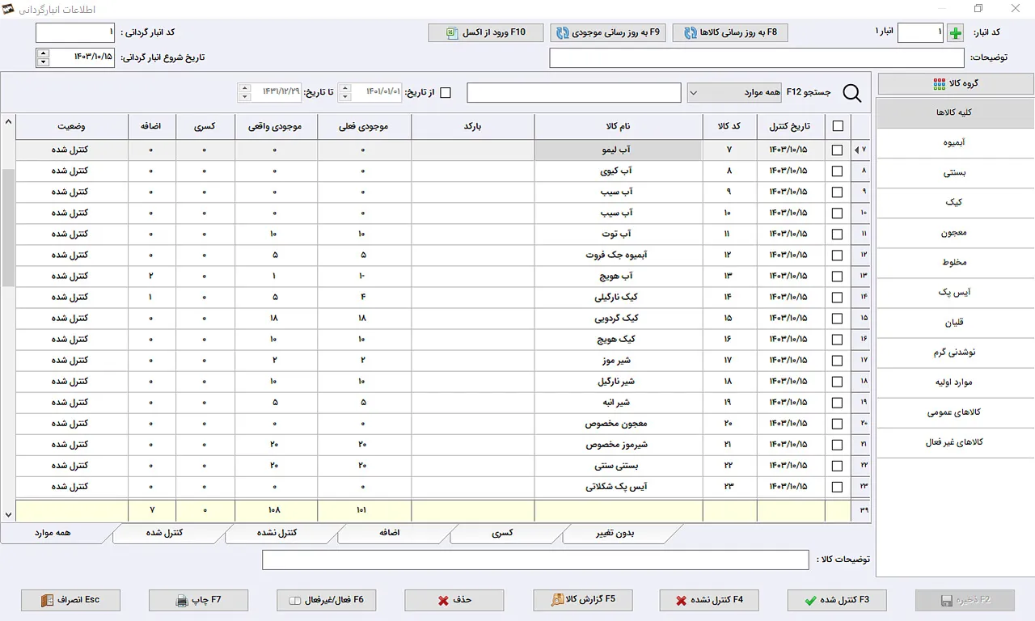Click the شیرموز مخصوص product name cell
The width and height of the screenshot is (1035, 621).
[x=619, y=445]
